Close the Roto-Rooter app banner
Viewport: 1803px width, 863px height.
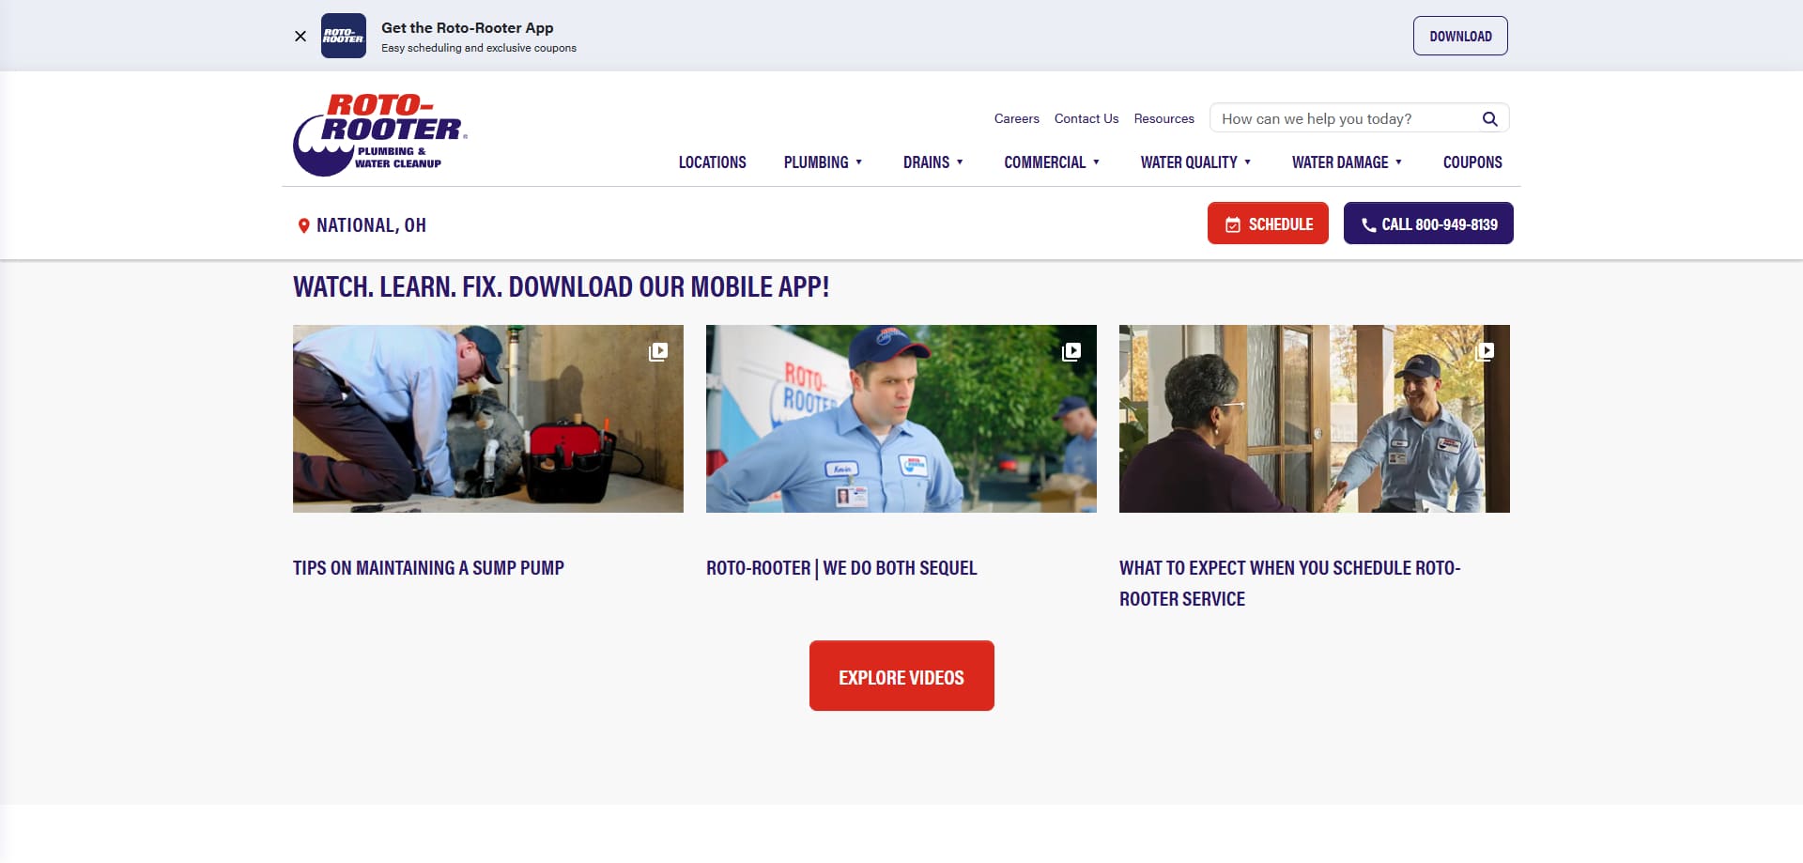coord(300,37)
